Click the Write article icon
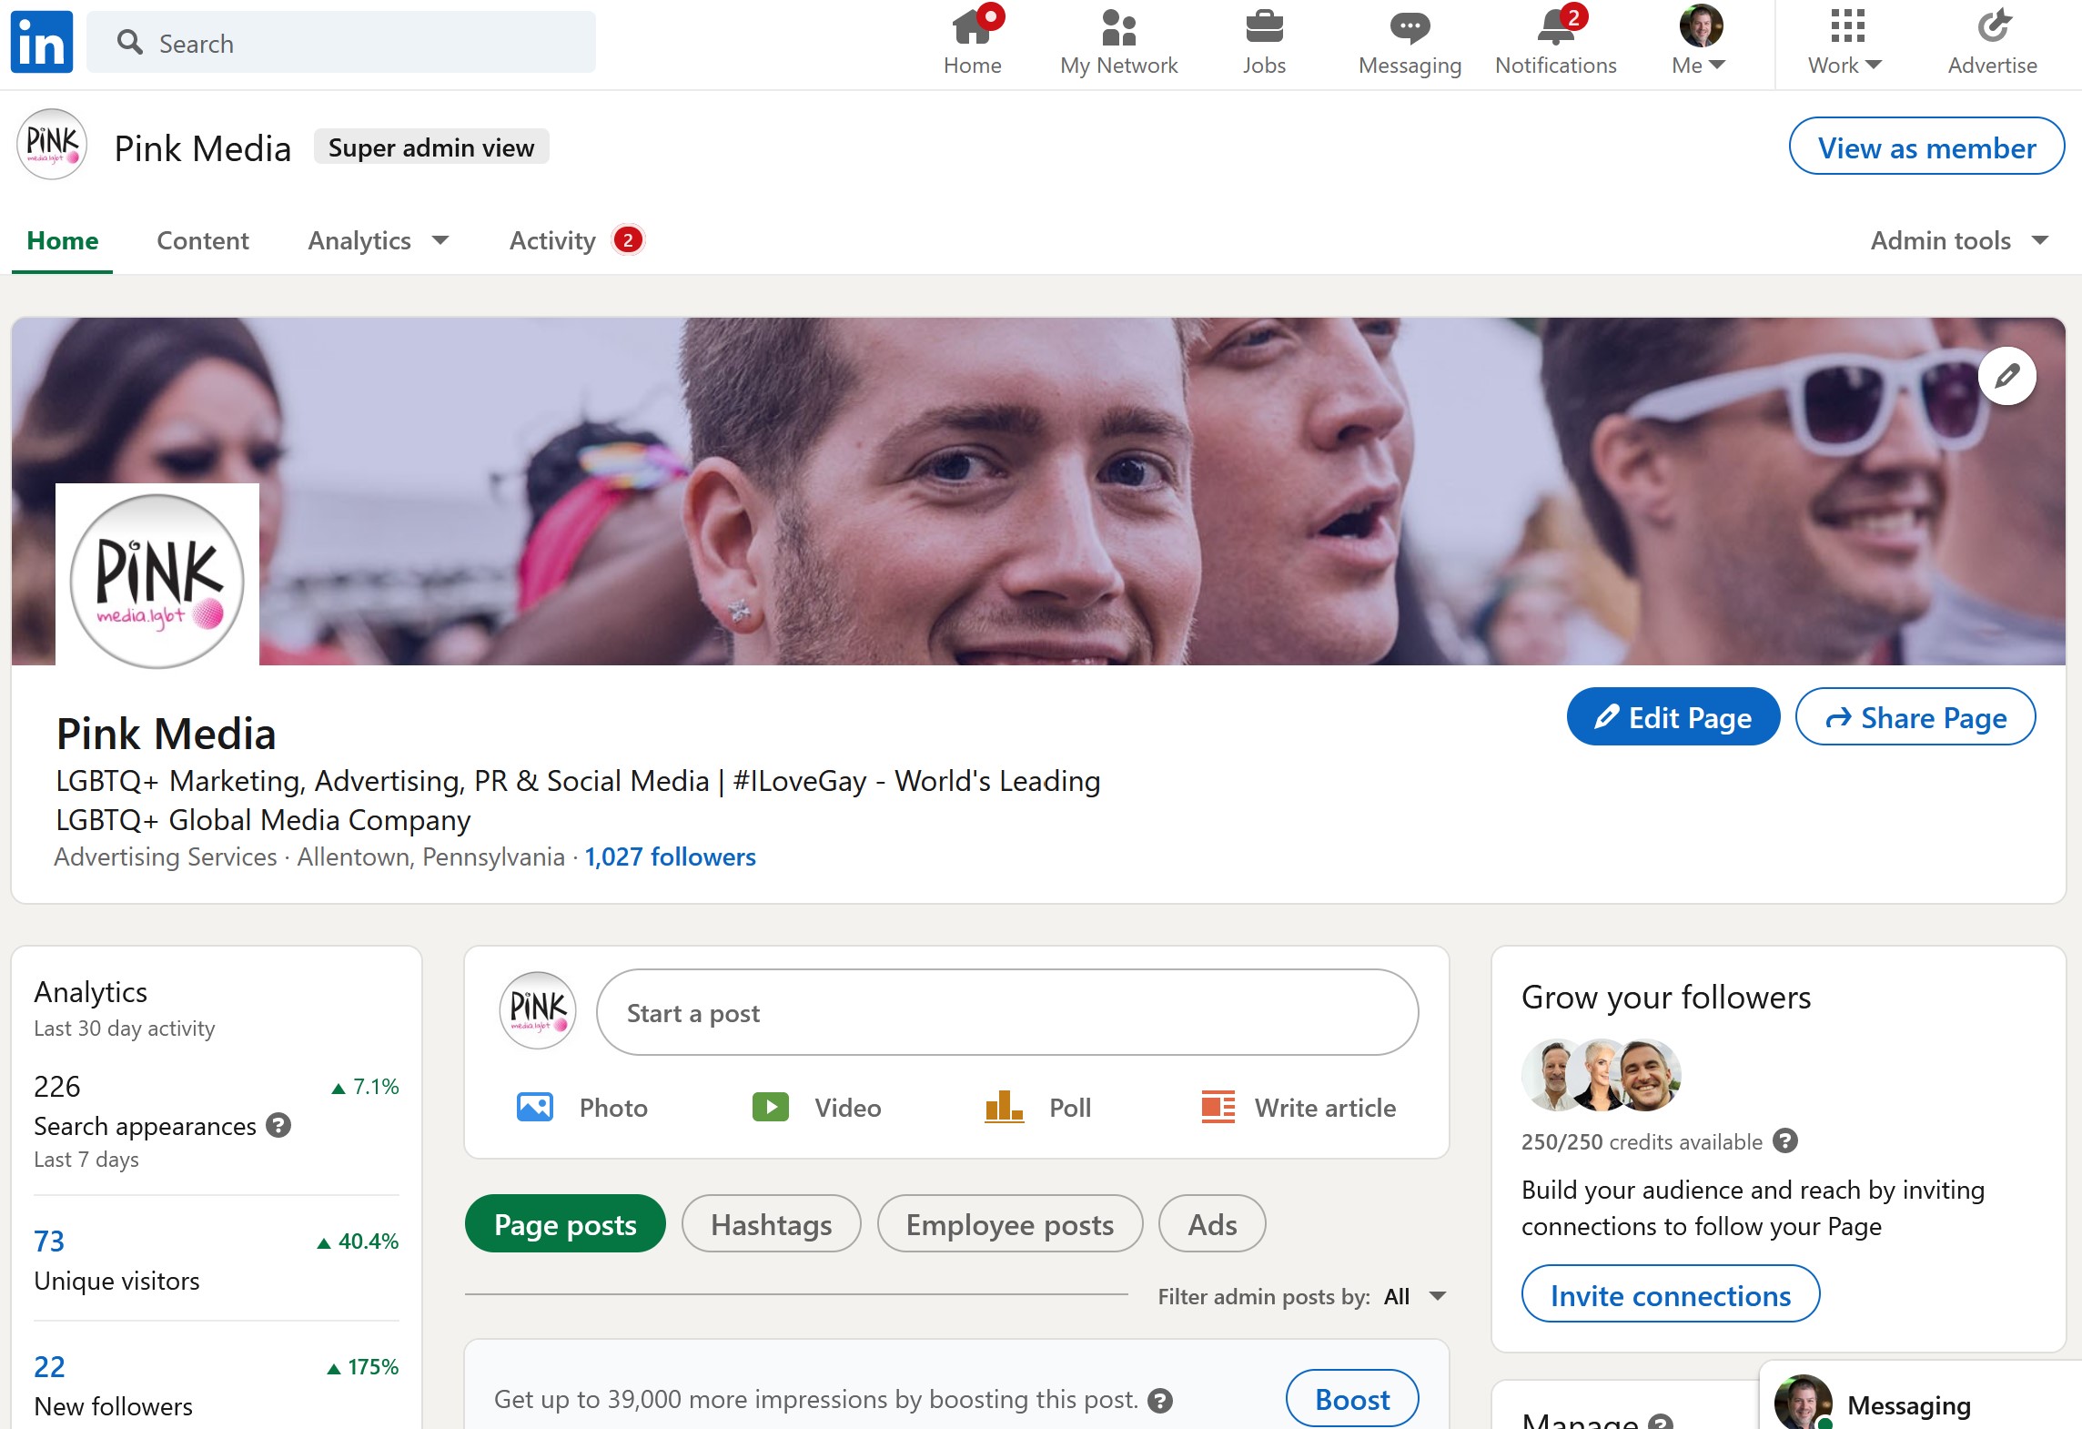 (x=1218, y=1107)
